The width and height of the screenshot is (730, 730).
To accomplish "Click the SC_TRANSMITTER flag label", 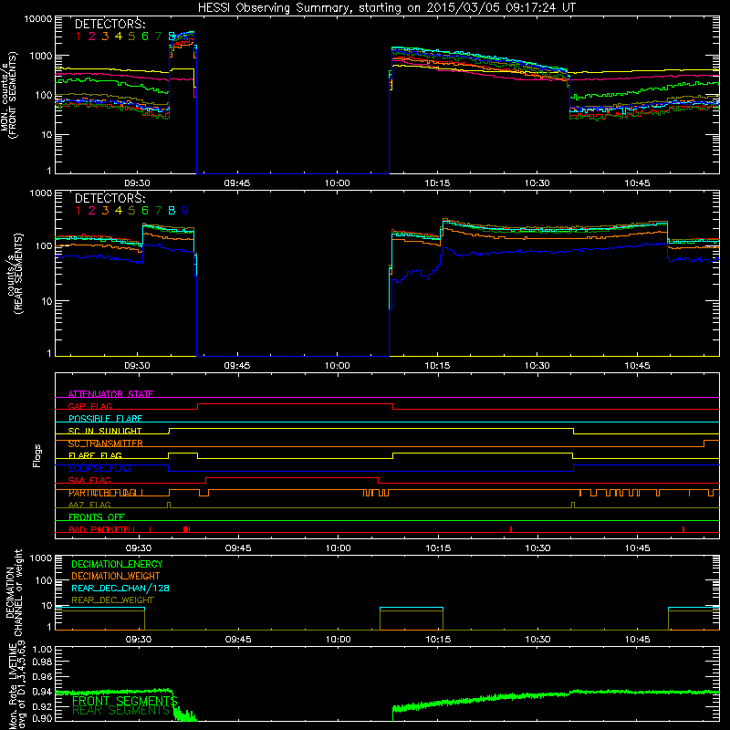I will (x=106, y=443).
